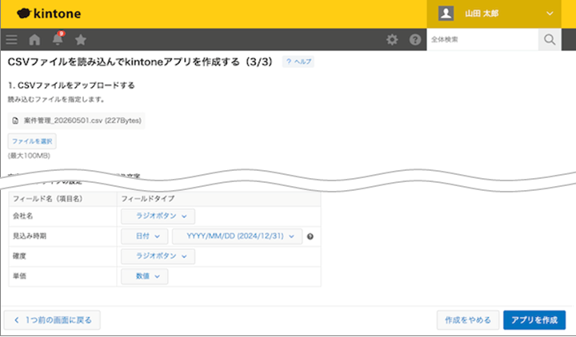
Task: Click the 1. CSVファイルをアップロードする heading
Action: point(71,85)
